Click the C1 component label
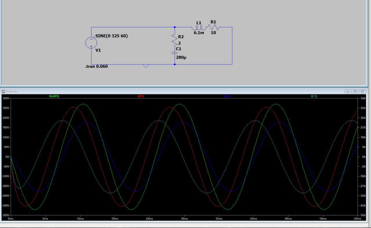Screen dimensions: 371x228 178,49
